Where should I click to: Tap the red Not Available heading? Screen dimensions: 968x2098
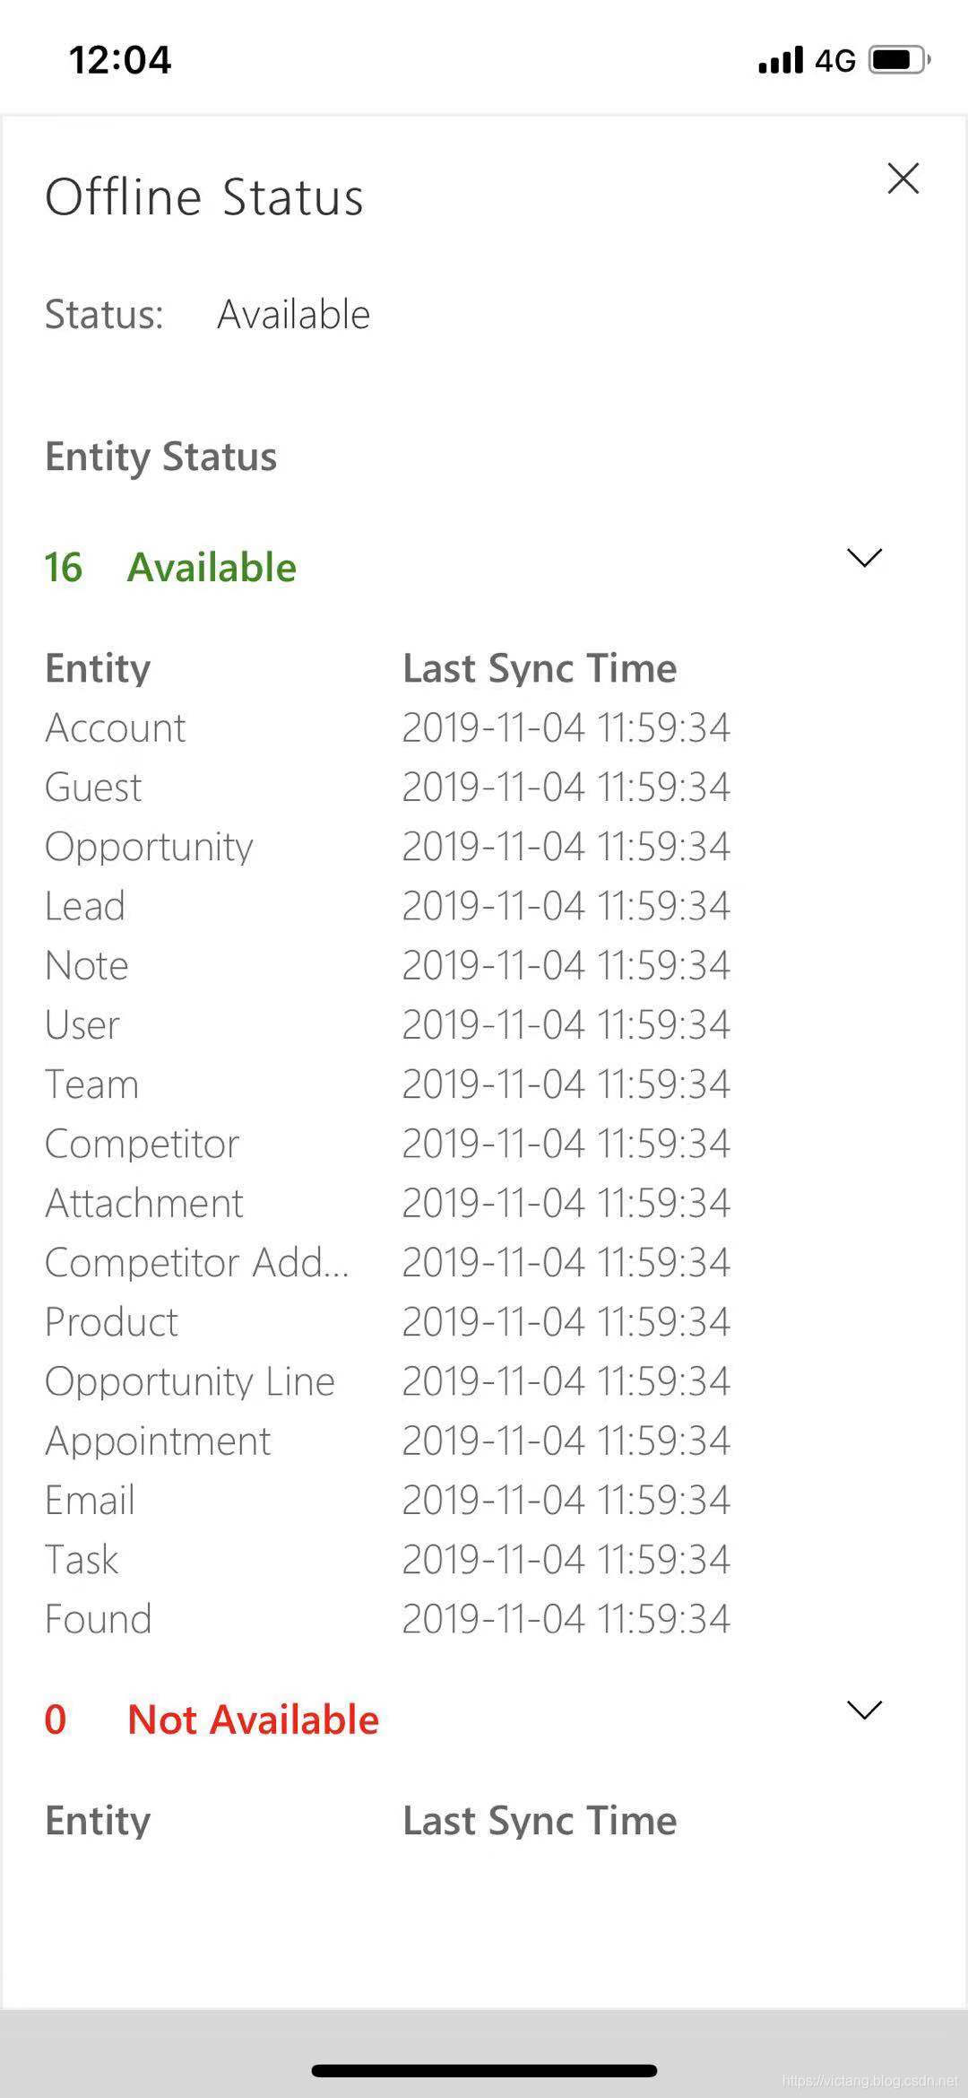253,1719
